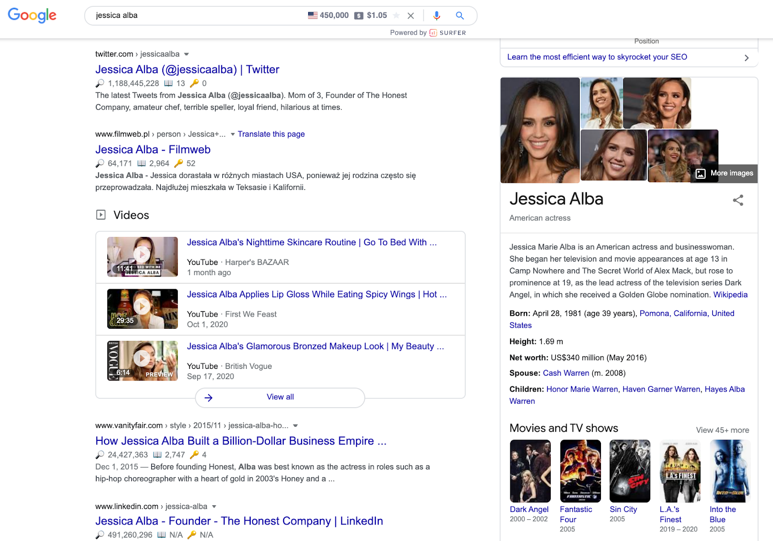The width and height of the screenshot is (773, 541).
Task: Open L.A.'s Finest poster
Action: [x=680, y=471]
